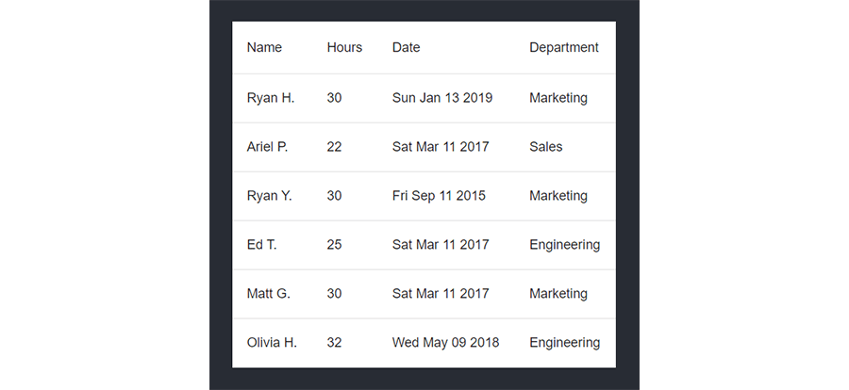Select Olivia H.'s Engineering department cell
The image size is (849, 390).
(x=565, y=342)
